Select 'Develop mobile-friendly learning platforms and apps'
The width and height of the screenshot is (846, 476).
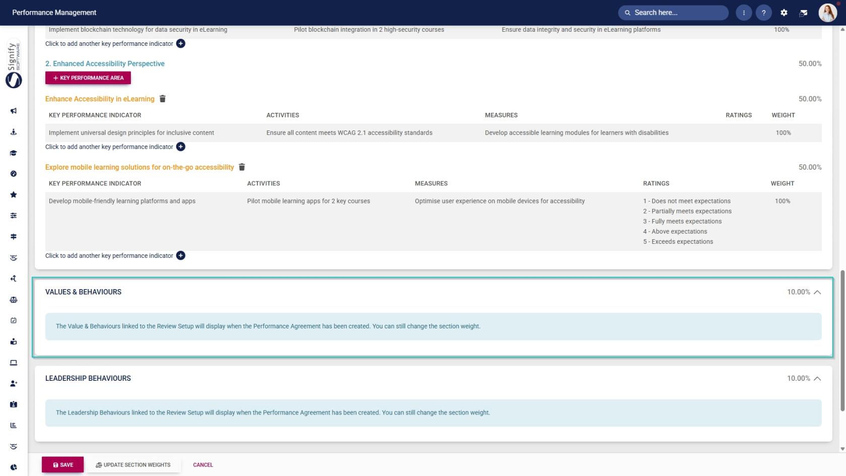[122, 201]
